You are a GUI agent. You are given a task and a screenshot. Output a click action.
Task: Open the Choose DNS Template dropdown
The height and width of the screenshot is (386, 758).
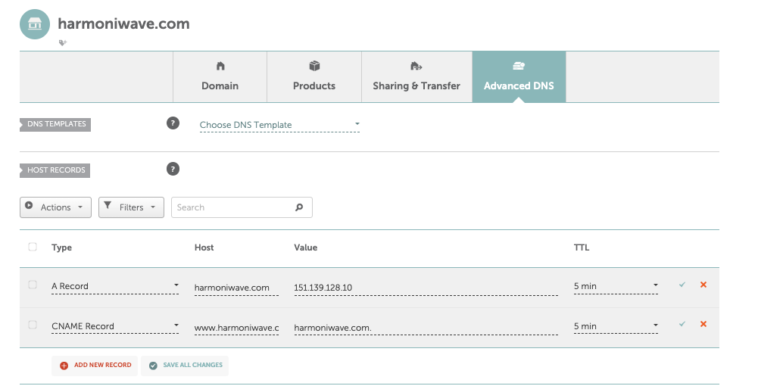click(x=279, y=125)
